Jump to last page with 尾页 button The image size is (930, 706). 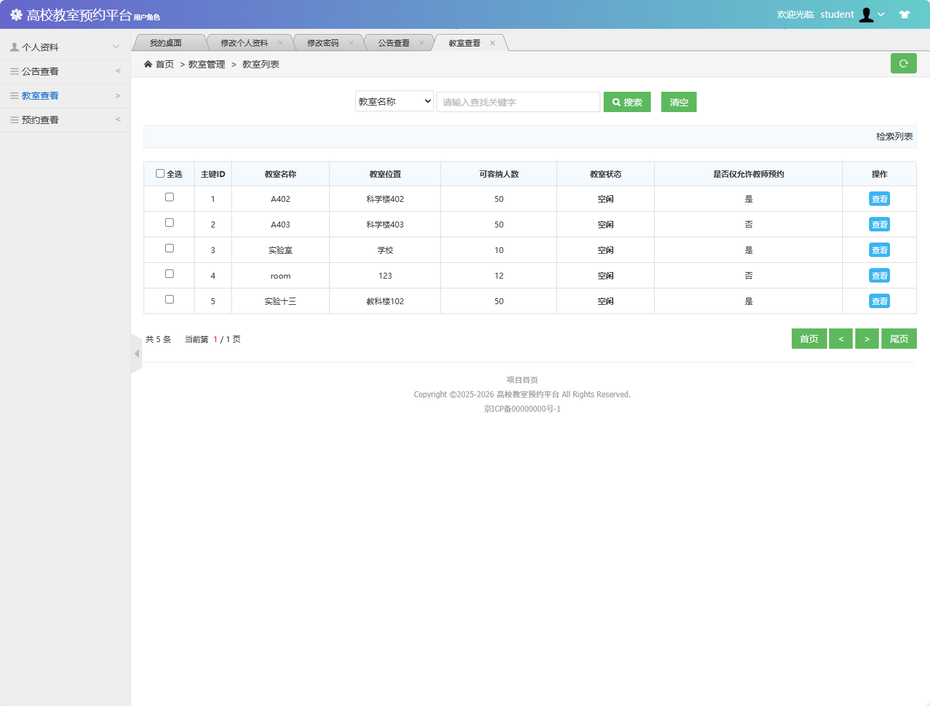tap(899, 339)
